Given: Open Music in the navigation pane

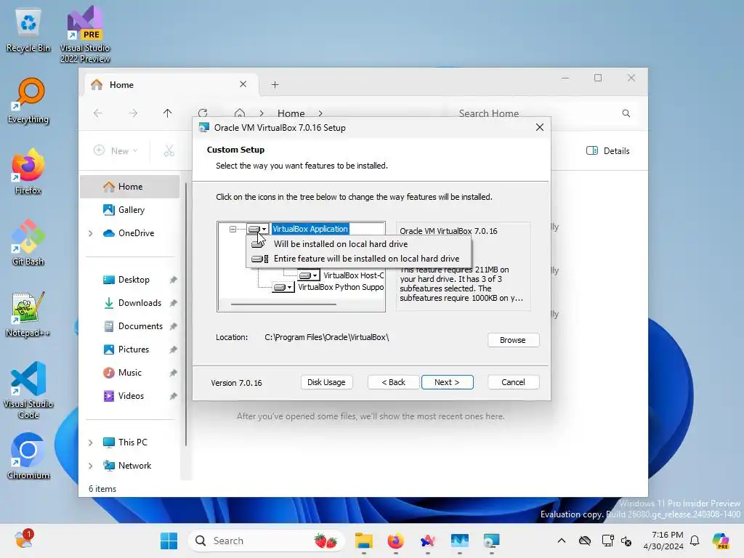Looking at the screenshot, I should point(130,373).
